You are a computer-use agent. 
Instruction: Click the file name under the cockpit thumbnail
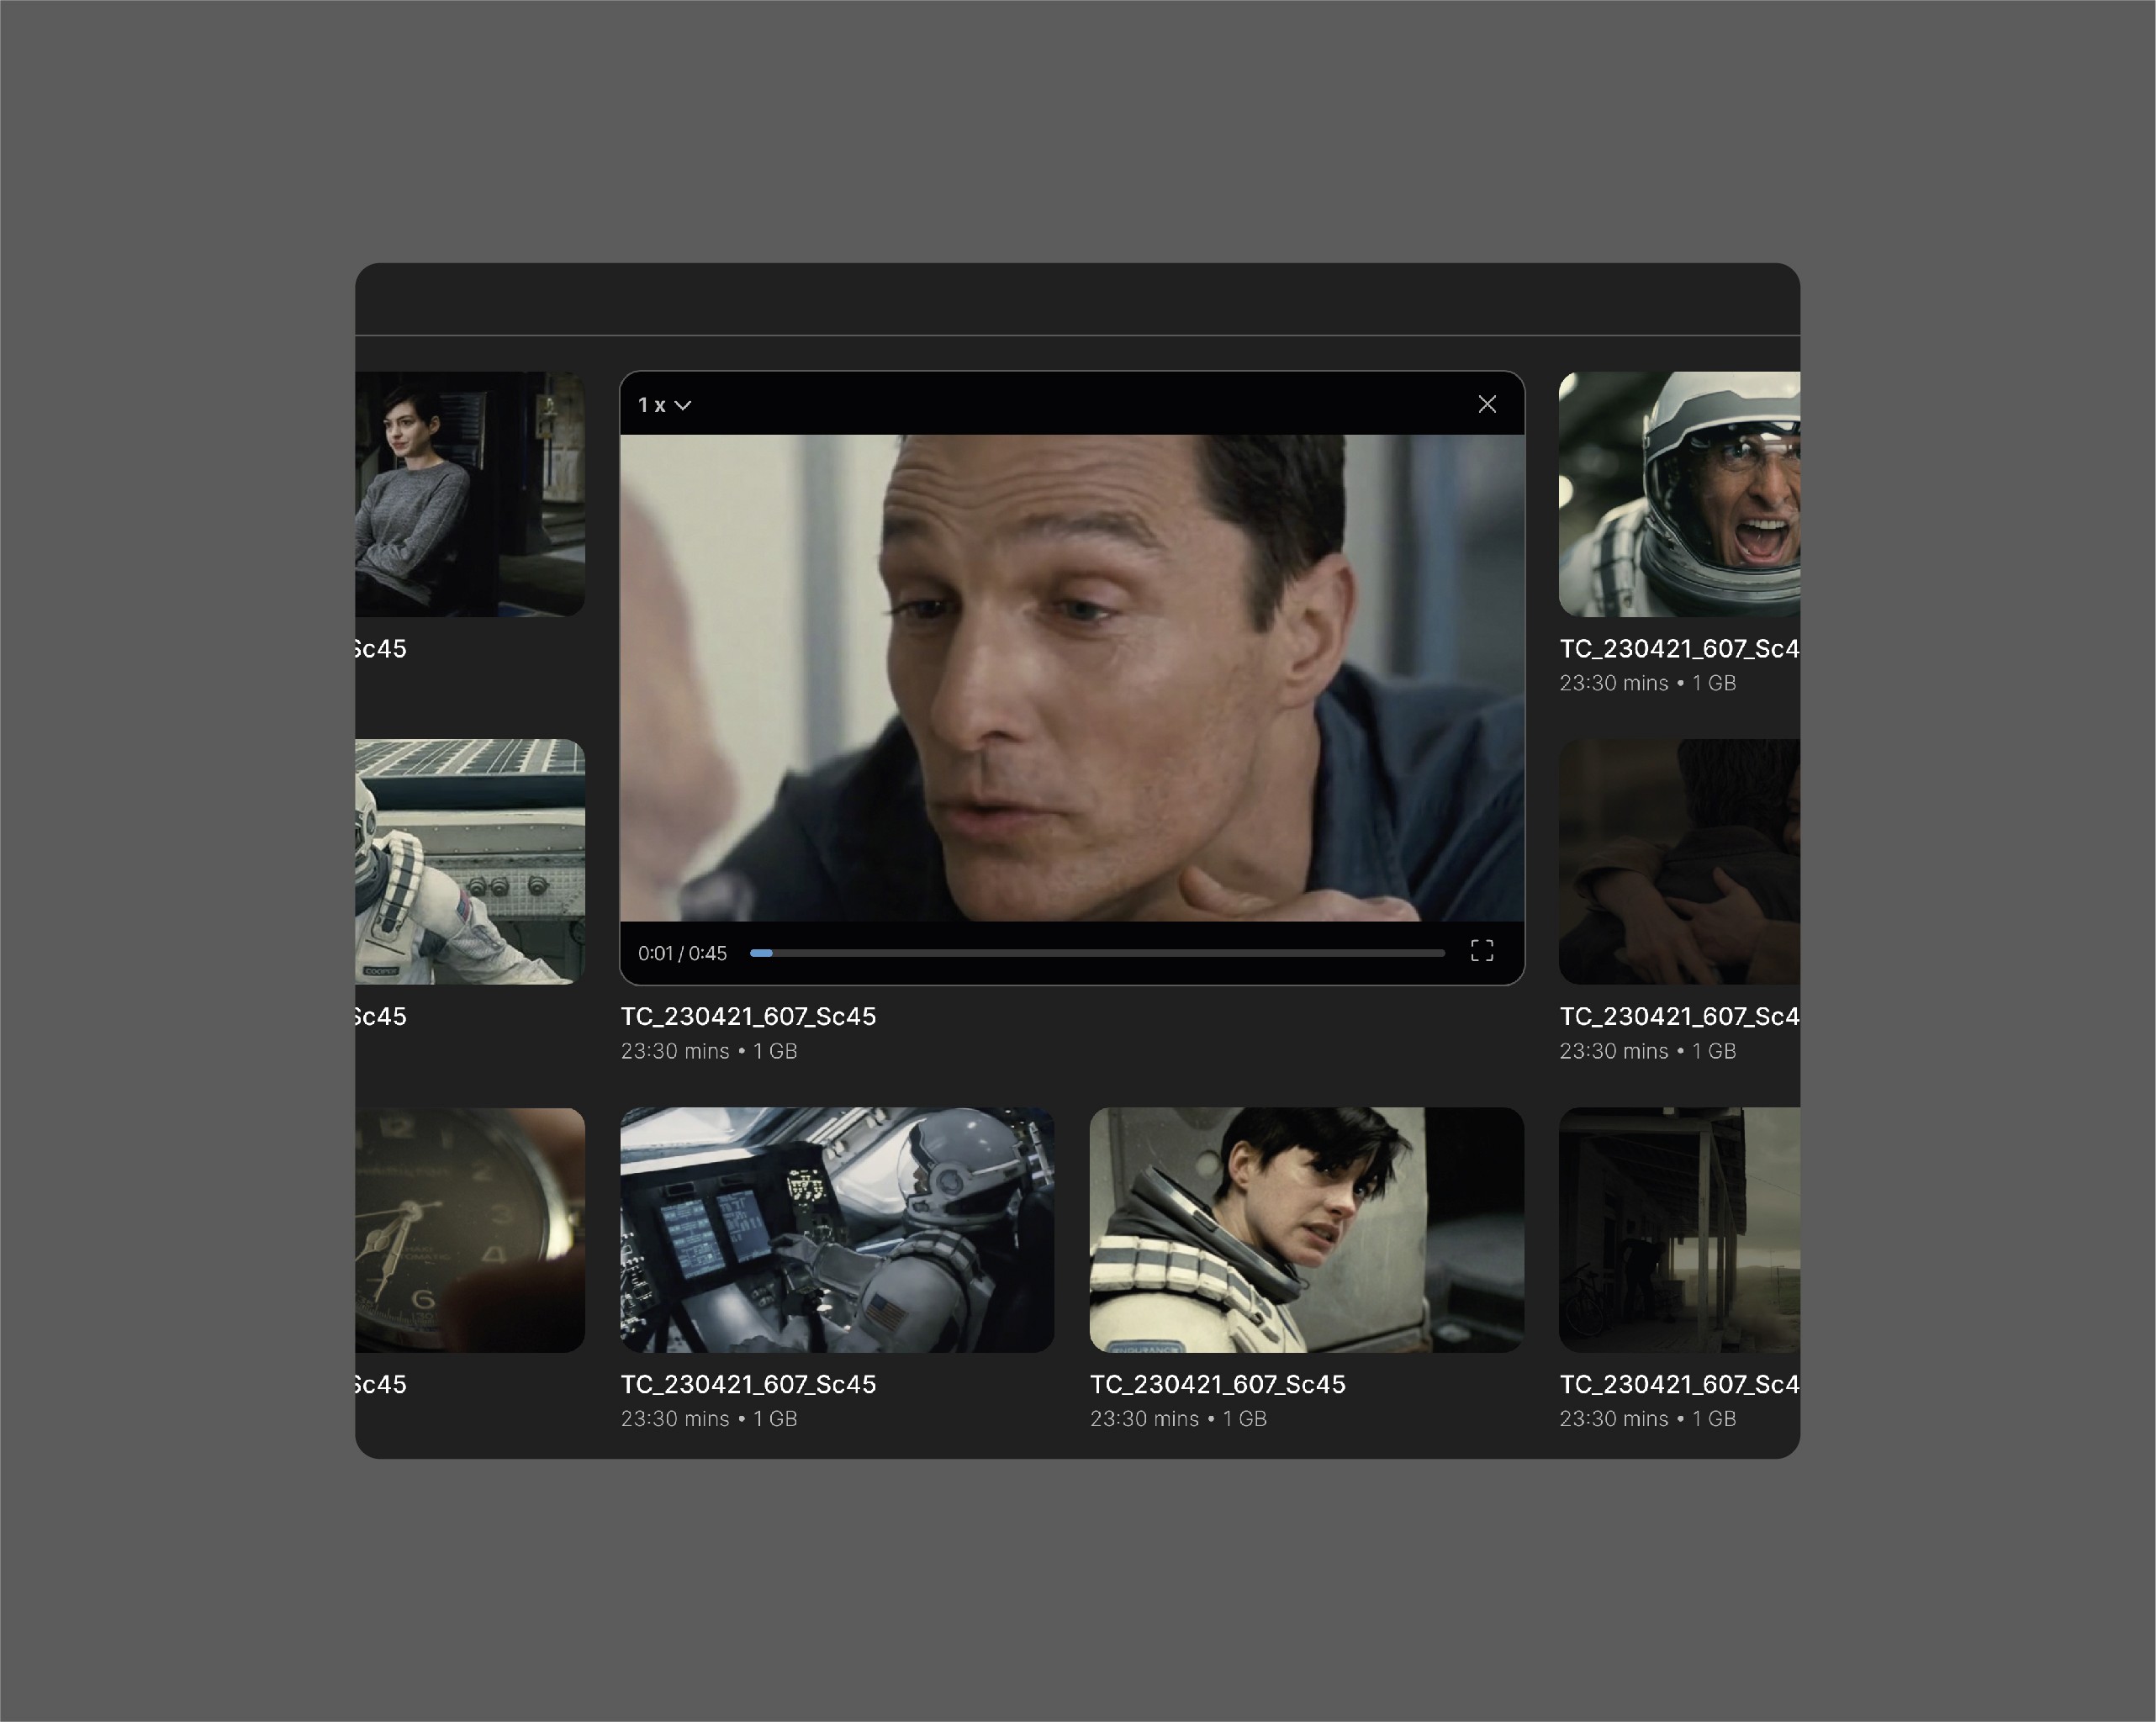748,1384
